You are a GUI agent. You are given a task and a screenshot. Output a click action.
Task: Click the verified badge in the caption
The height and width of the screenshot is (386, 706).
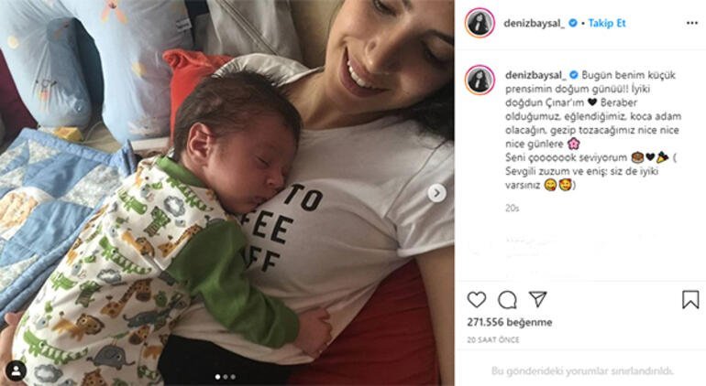point(574,75)
